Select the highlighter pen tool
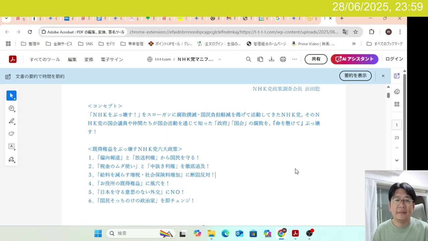The height and width of the screenshot is (241, 428). [11, 121]
